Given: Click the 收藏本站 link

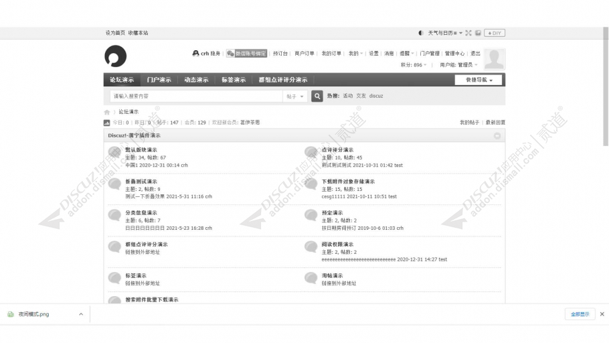Looking at the screenshot, I should coord(138,33).
